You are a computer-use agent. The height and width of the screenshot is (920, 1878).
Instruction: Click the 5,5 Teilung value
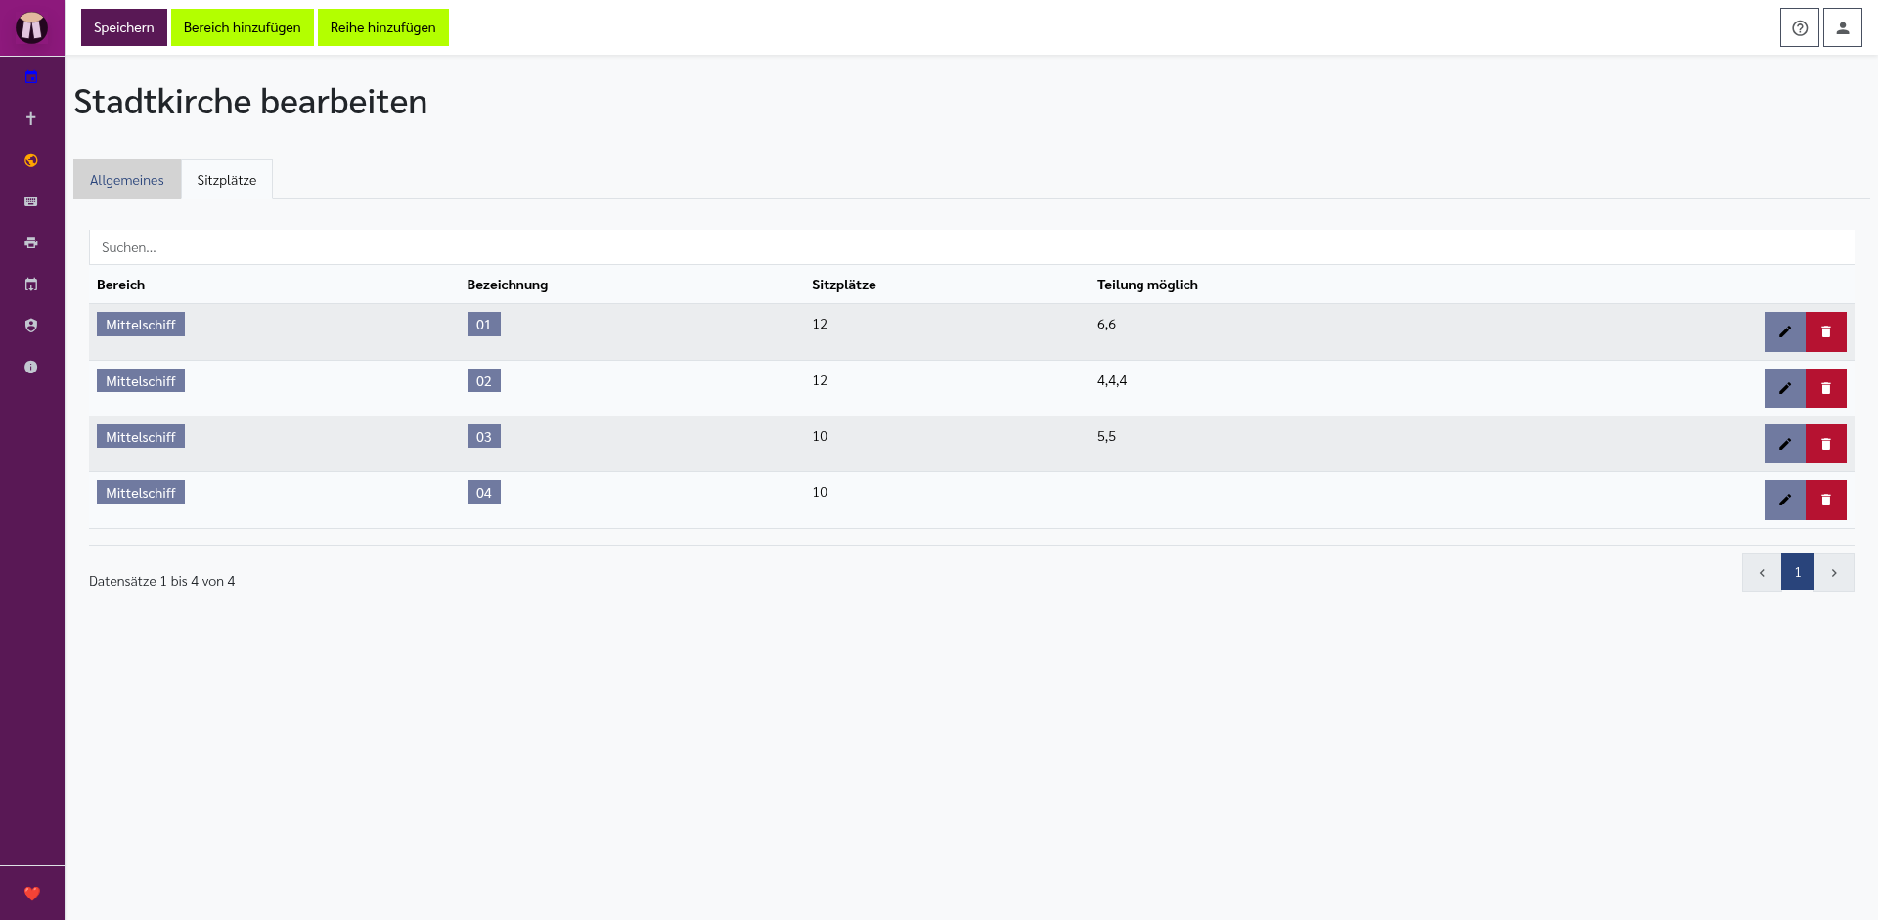coord(1106,437)
